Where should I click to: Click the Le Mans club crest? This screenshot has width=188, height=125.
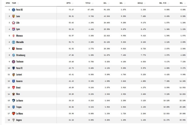coord(13,113)
